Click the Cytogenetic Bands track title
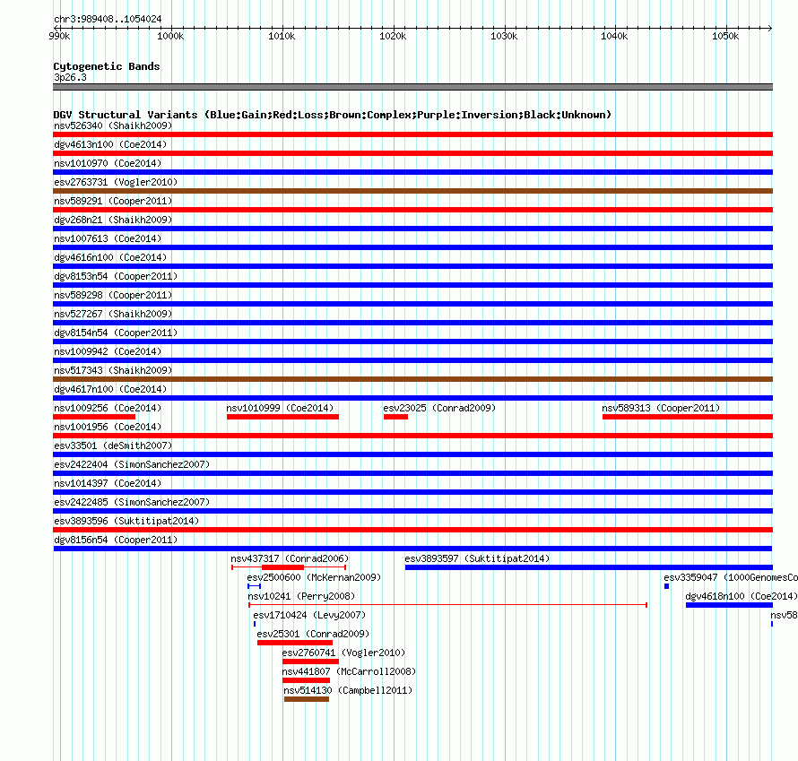 [107, 66]
